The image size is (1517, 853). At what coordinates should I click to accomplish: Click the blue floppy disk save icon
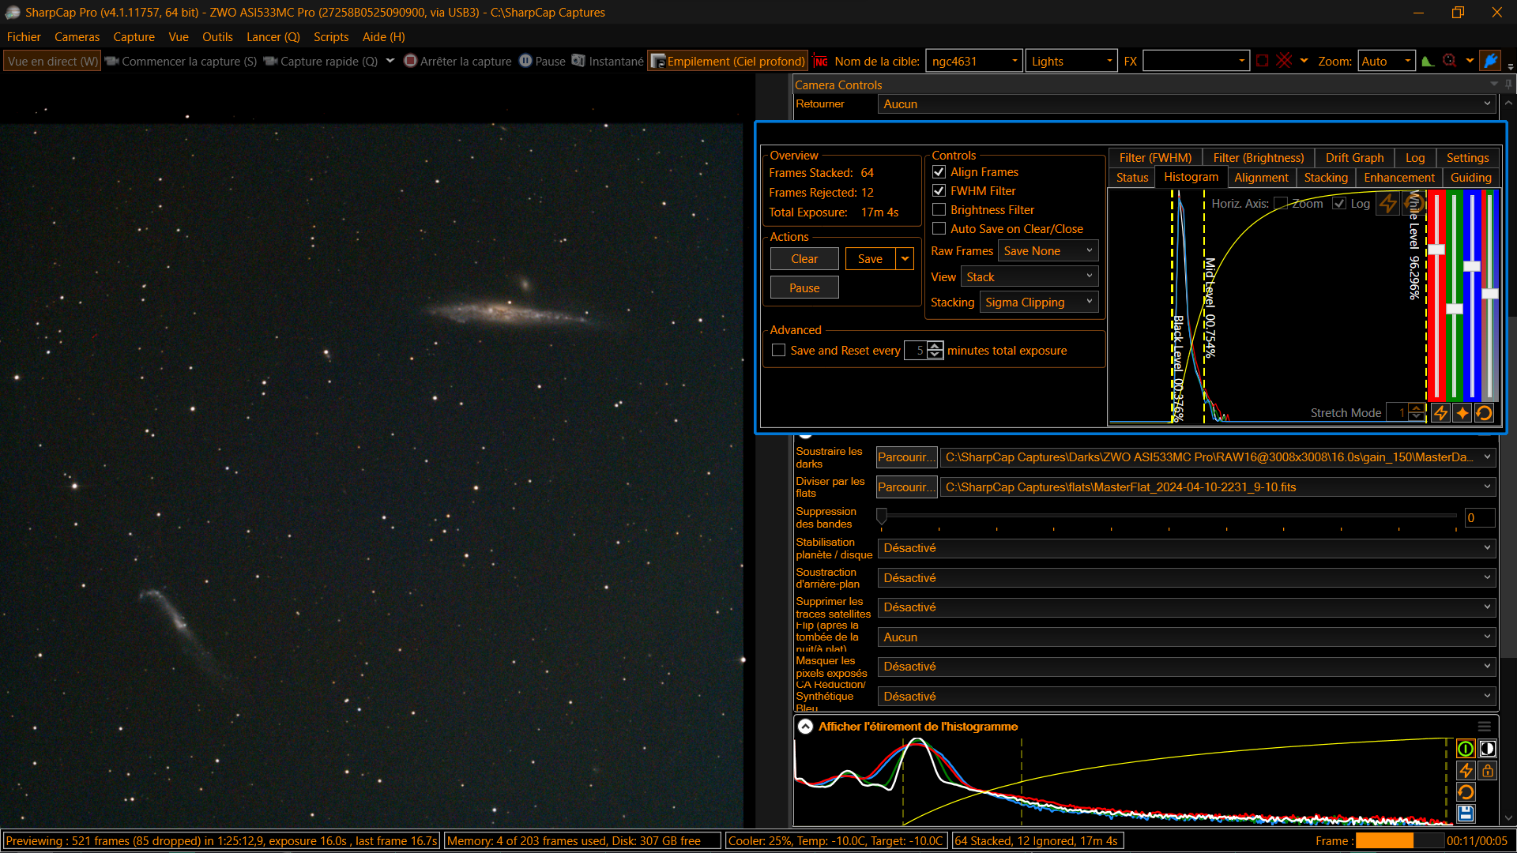1466,814
